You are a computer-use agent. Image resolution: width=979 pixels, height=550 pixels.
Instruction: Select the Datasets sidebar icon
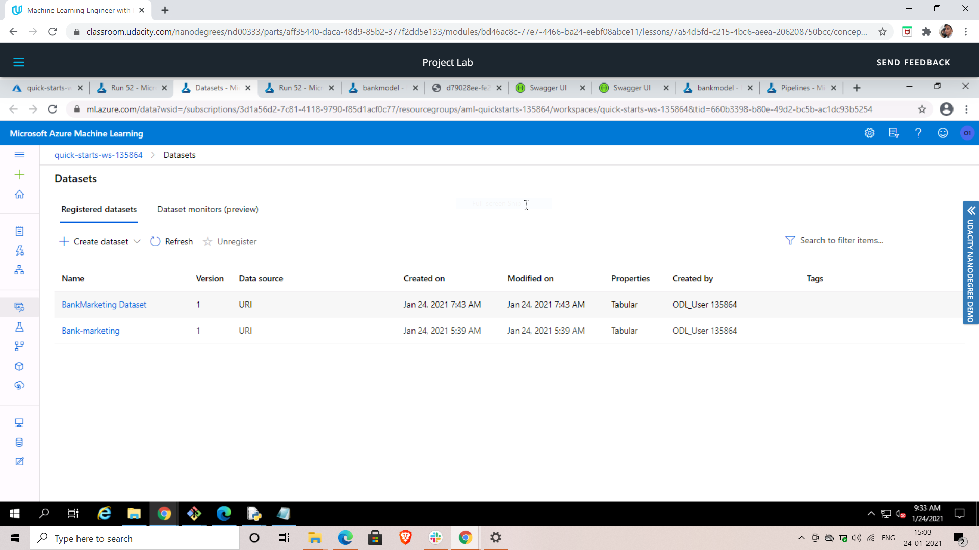[19, 307]
